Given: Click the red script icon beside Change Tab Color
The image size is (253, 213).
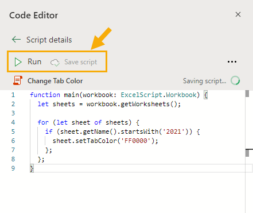Looking at the screenshot, I should [18, 80].
